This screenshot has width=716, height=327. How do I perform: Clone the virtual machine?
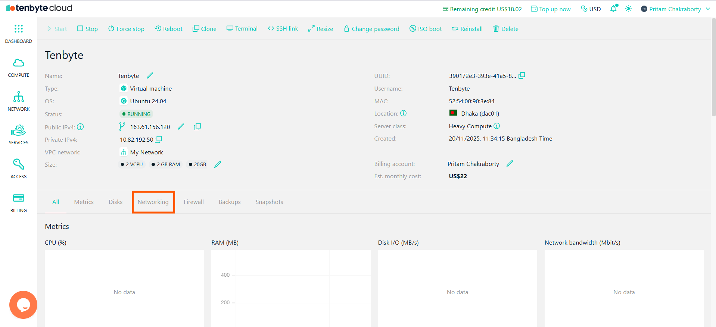tap(205, 29)
